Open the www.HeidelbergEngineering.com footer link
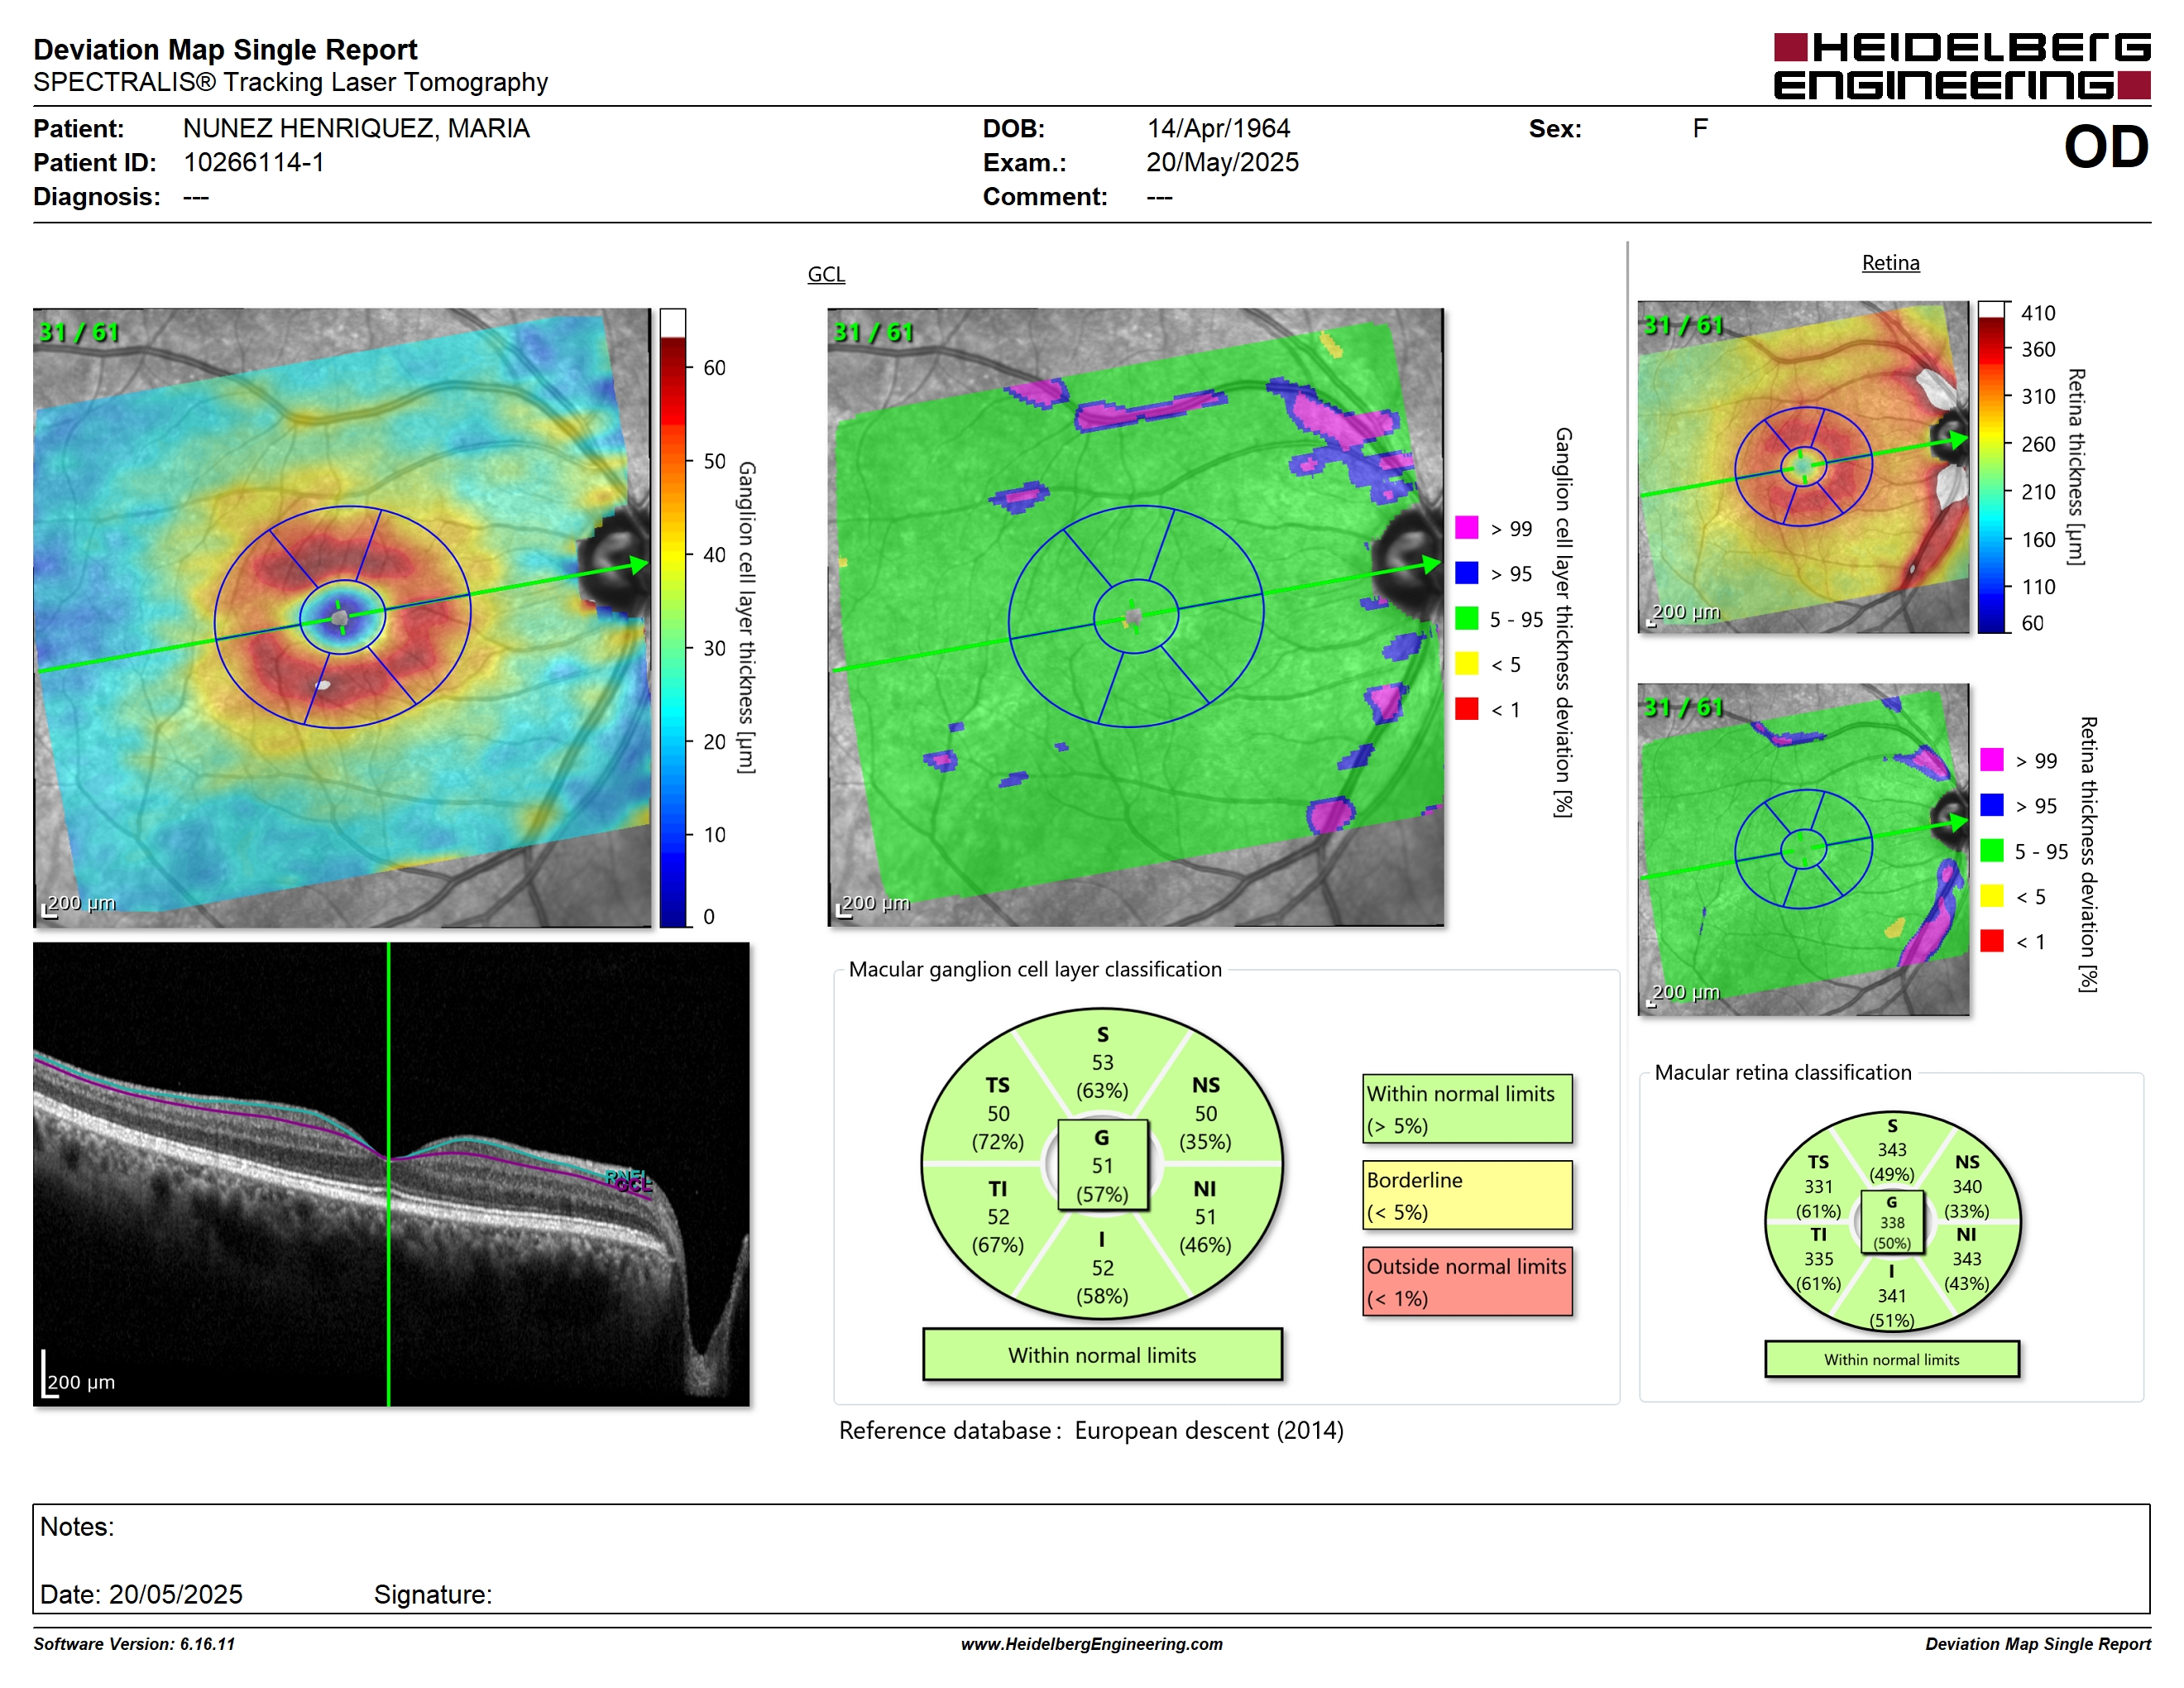The width and height of the screenshot is (2184, 1688). tap(1091, 1644)
